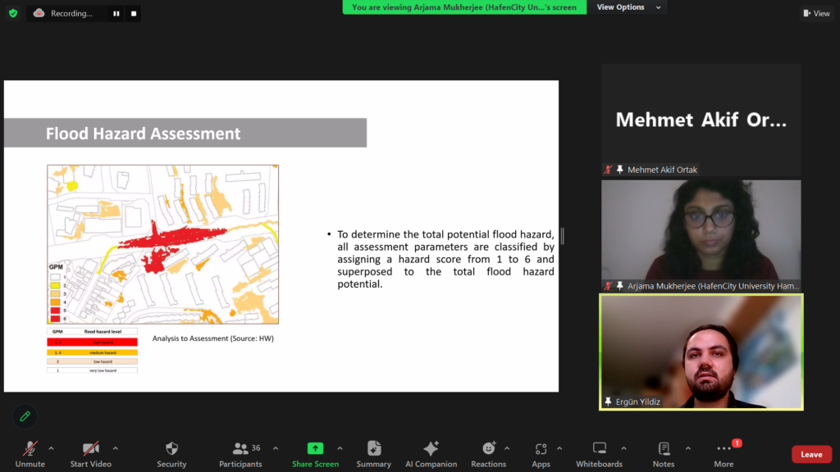Launch the AI Companion
The image size is (840, 472).
pyautogui.click(x=431, y=453)
